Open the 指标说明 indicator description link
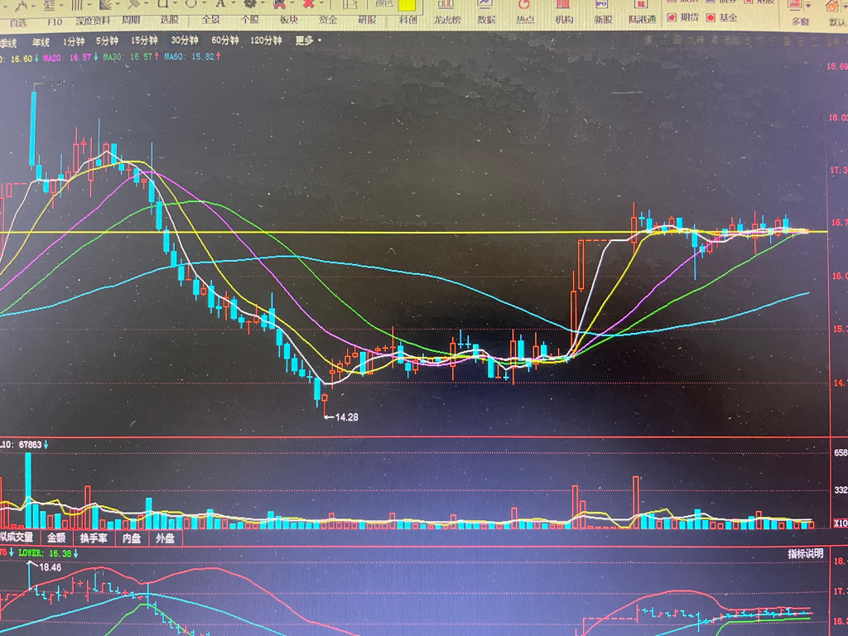This screenshot has width=848, height=636. pos(805,554)
